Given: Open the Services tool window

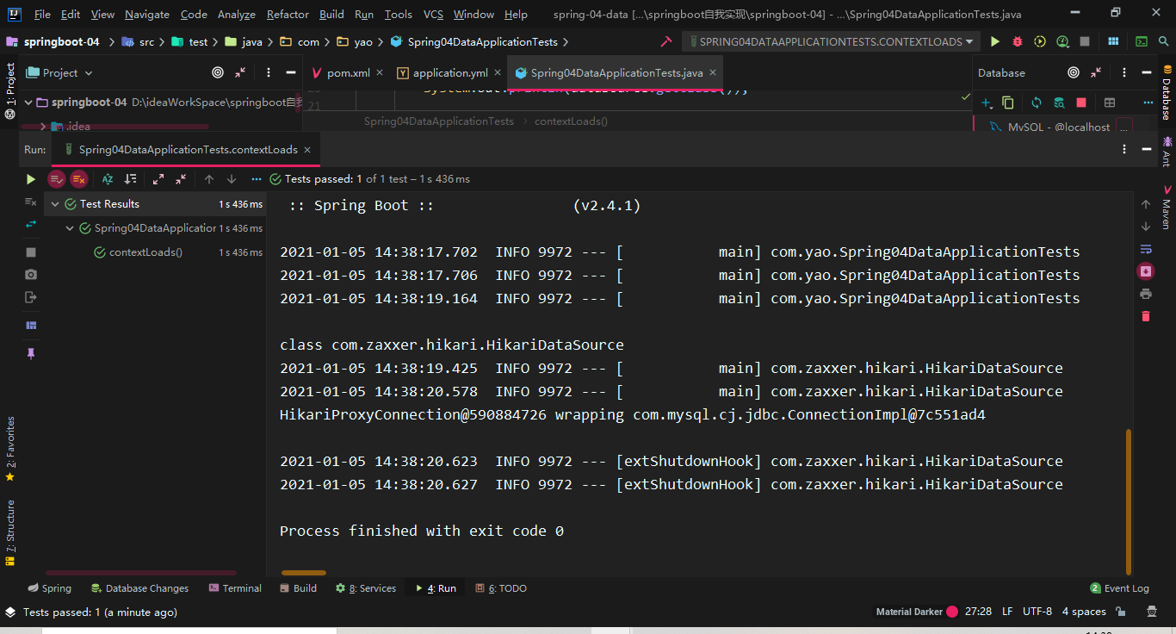Looking at the screenshot, I should [x=366, y=588].
